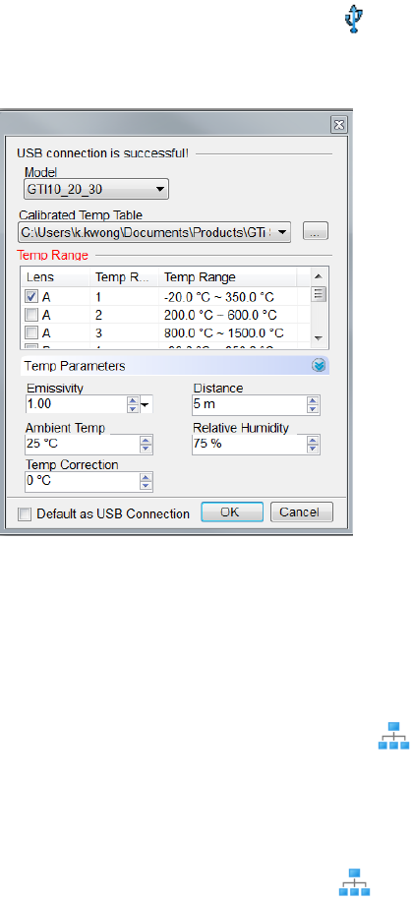Expand the Calibrated Temp Table path dropdown
Viewport: 413px width, 902px height.
(283, 232)
